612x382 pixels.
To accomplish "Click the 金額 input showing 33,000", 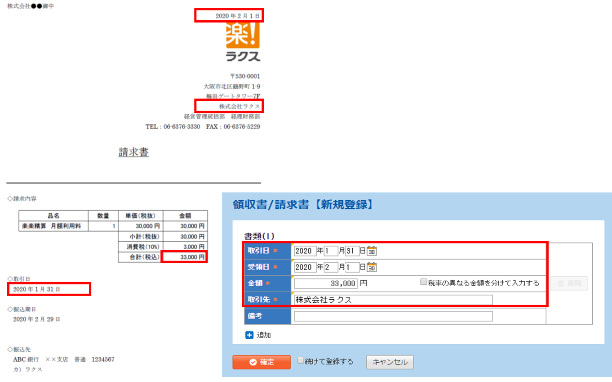I will pos(326,283).
